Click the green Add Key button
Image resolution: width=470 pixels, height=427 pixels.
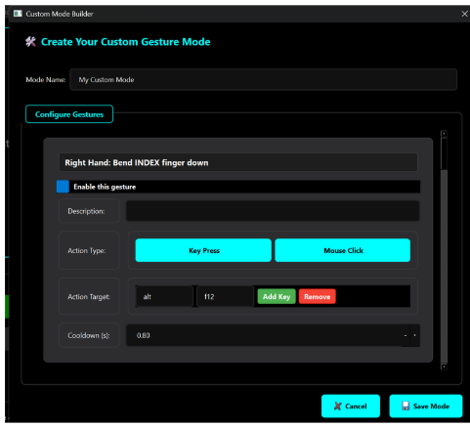(x=277, y=296)
